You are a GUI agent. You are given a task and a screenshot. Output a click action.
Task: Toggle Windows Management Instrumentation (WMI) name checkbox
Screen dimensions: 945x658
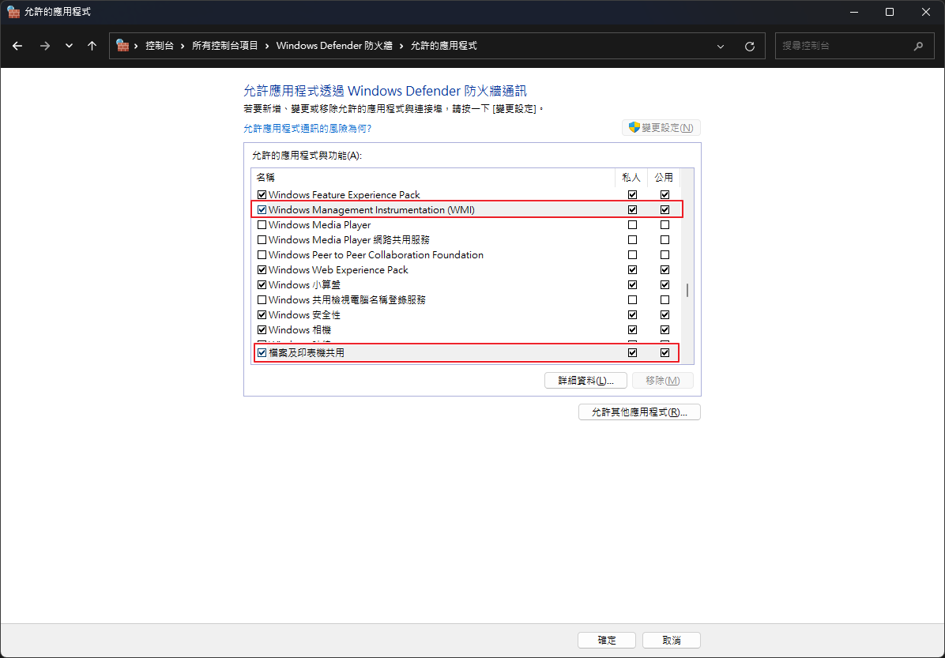pos(262,209)
